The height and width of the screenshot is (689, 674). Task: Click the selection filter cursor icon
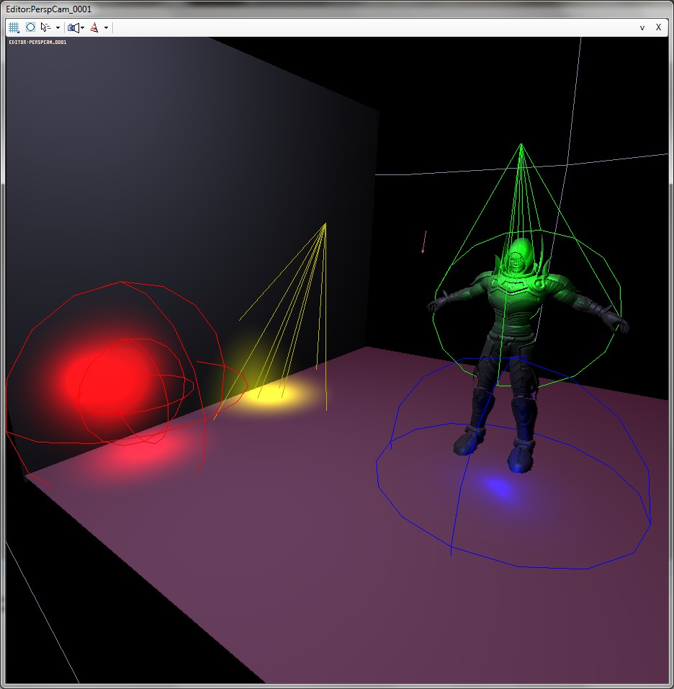click(45, 27)
